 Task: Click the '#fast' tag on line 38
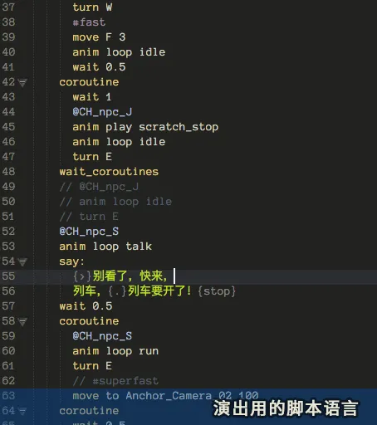(x=89, y=22)
